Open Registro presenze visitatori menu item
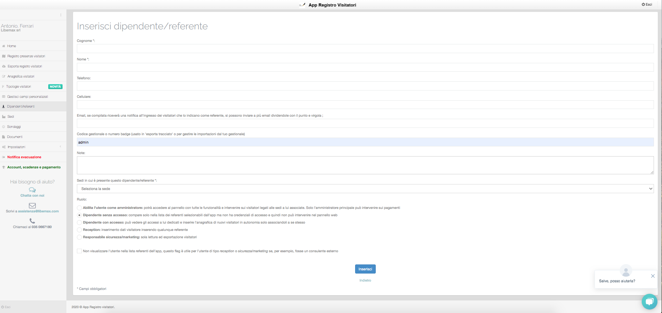This screenshot has height=313, width=662. 33,56
